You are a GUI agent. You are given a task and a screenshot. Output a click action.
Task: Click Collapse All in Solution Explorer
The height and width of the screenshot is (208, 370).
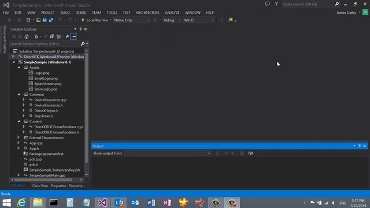tap(52, 36)
